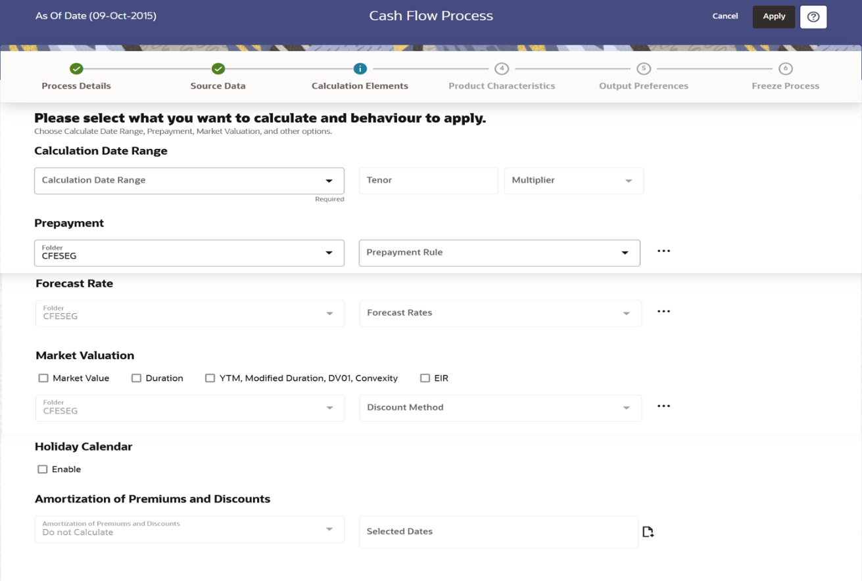Image resolution: width=862 pixels, height=581 pixels.
Task: Click the green check on Source Data step
Action: 218,68
